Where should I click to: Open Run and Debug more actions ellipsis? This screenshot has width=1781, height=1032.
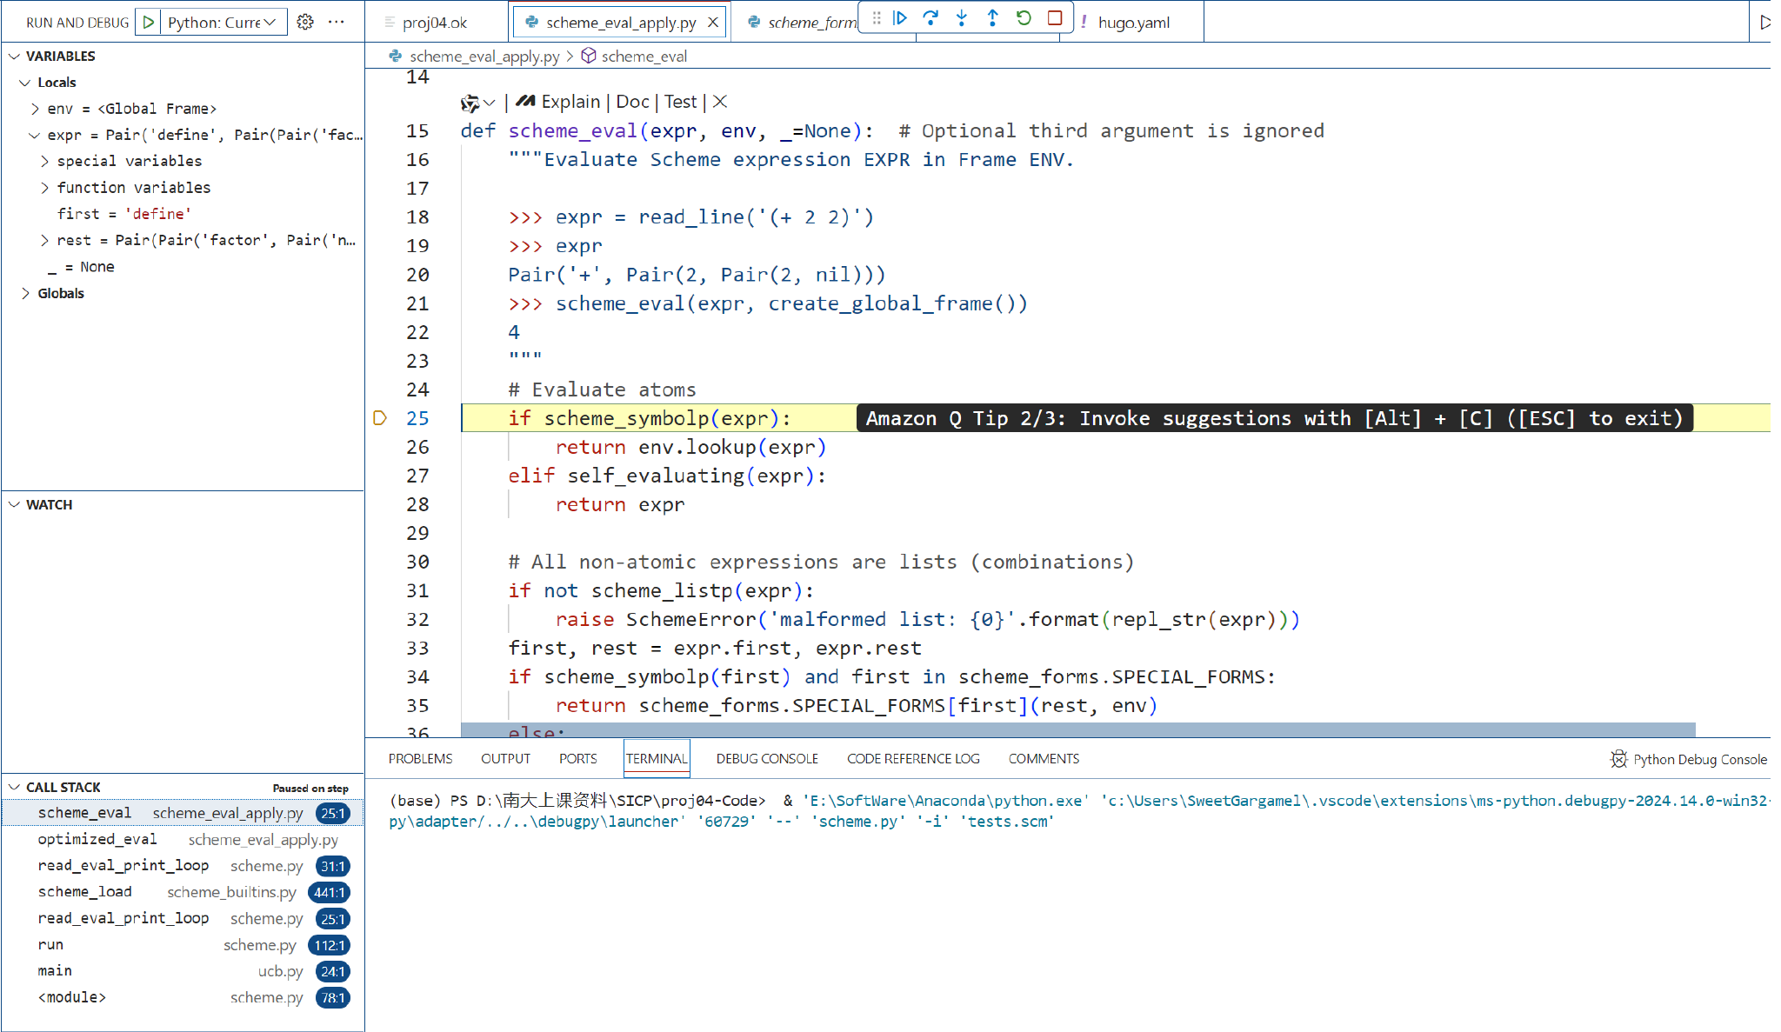(337, 23)
